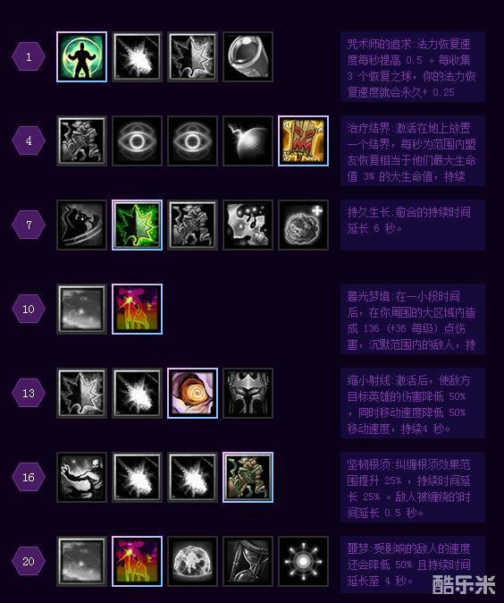Screen dimensions: 504x603
Task: Choose the bear silhouette talent at level 7
Action: click(x=81, y=225)
